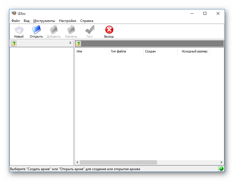Open the Вид menu
This screenshot has width=234, height=181.
coord(27,21)
